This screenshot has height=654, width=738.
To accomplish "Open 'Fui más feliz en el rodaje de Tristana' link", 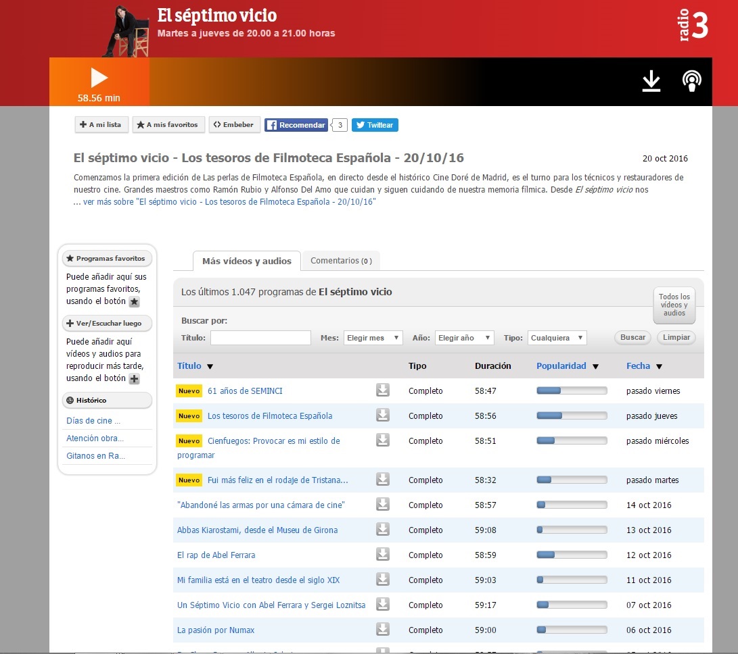I will (x=278, y=480).
